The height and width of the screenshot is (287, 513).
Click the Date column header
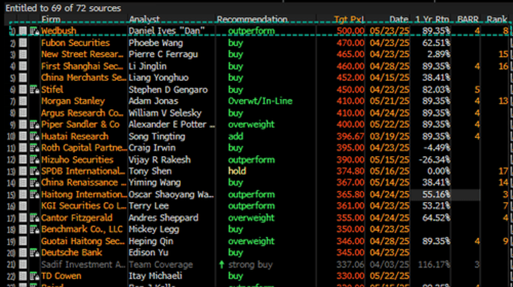399,19
